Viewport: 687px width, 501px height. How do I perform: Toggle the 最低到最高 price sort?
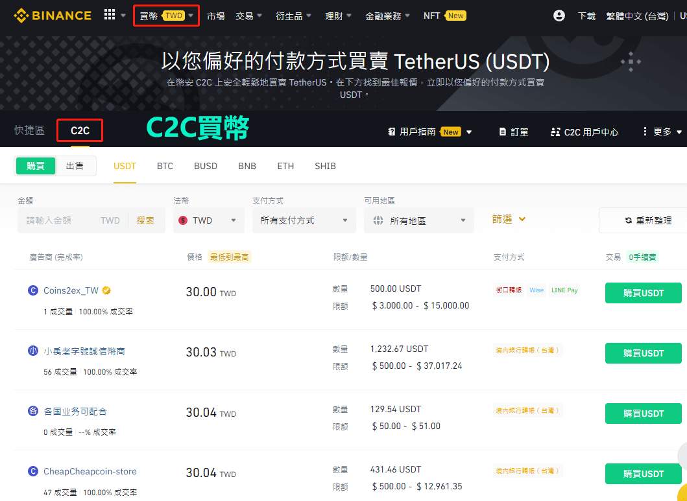[x=229, y=257]
